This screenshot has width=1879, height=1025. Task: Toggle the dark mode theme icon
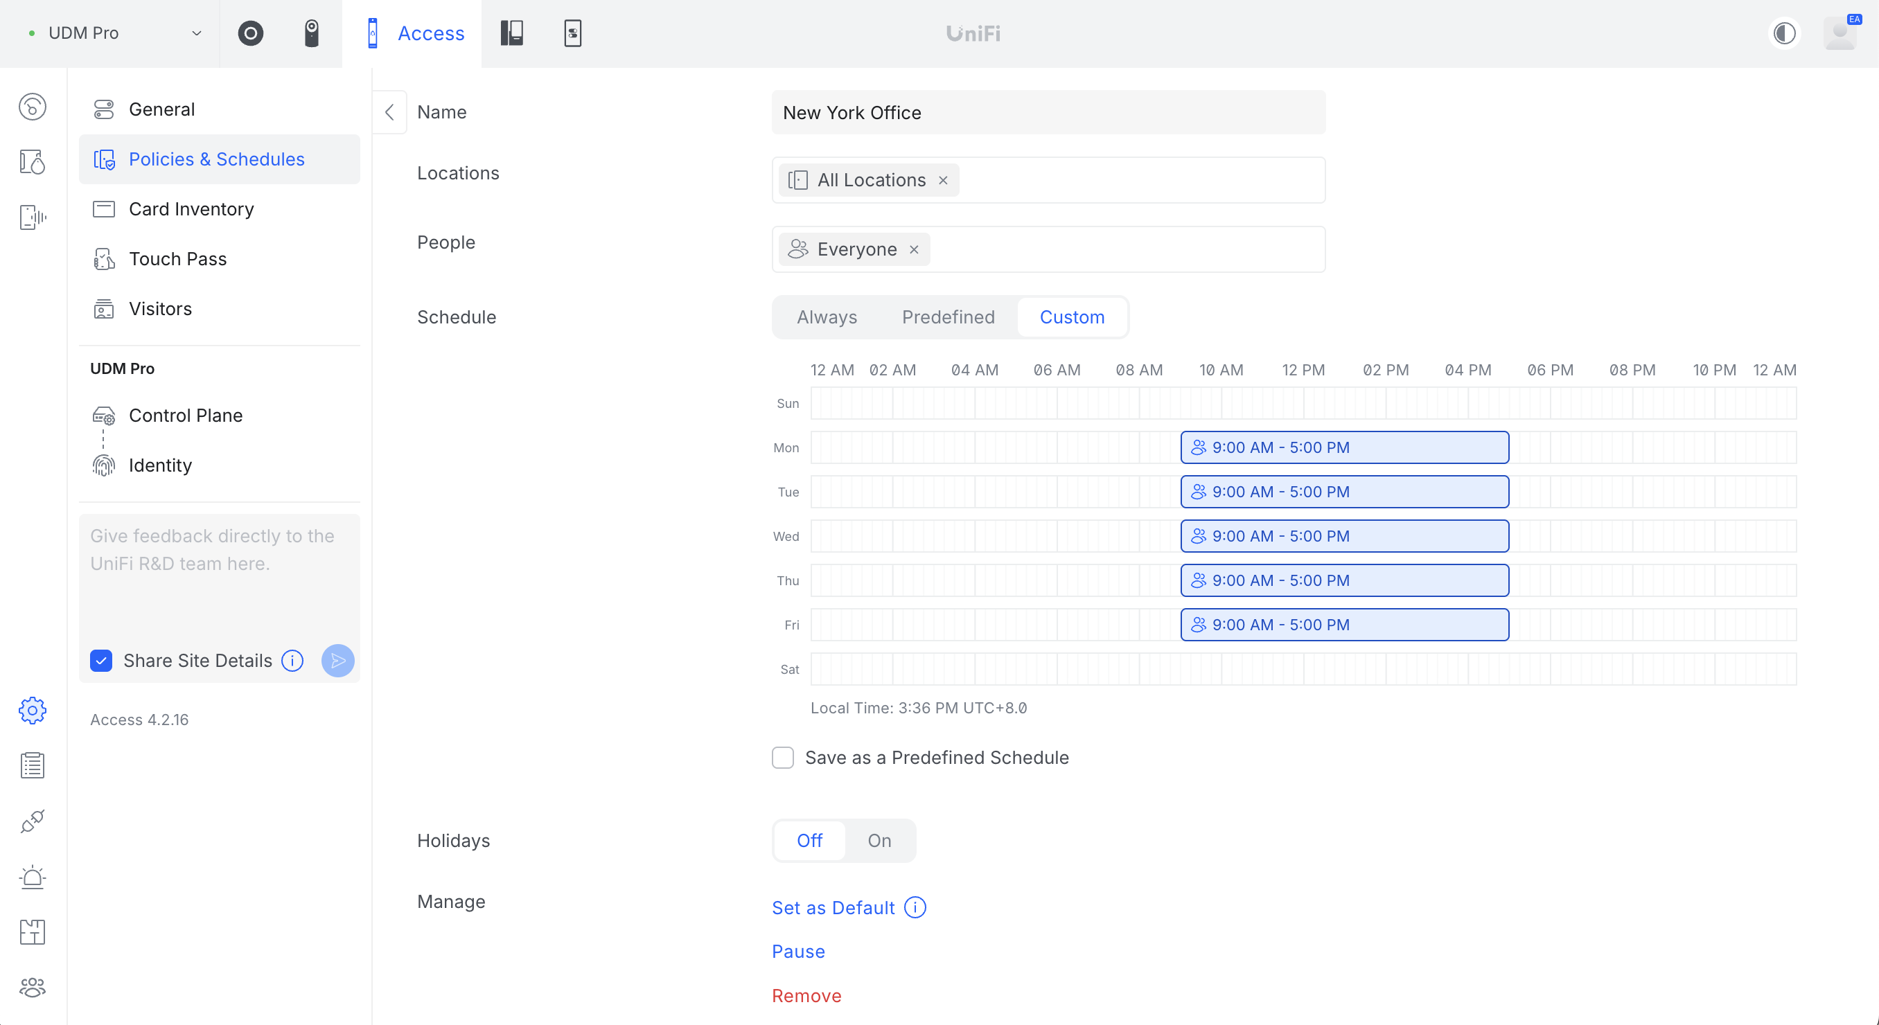tap(1784, 33)
